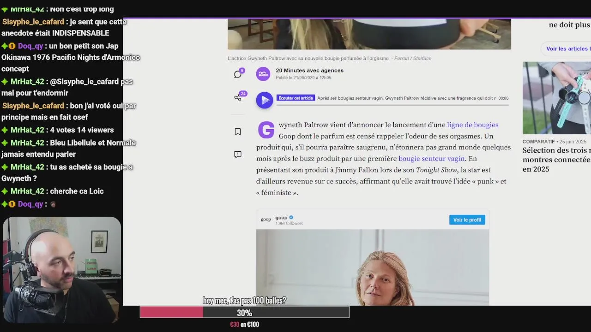The width and height of the screenshot is (591, 332).
Task: Click the 1.9M followers text
Action: click(289, 224)
